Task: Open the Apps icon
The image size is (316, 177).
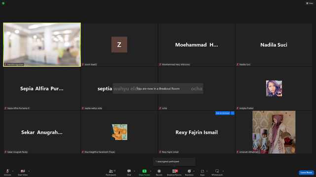Action: tap(202, 171)
